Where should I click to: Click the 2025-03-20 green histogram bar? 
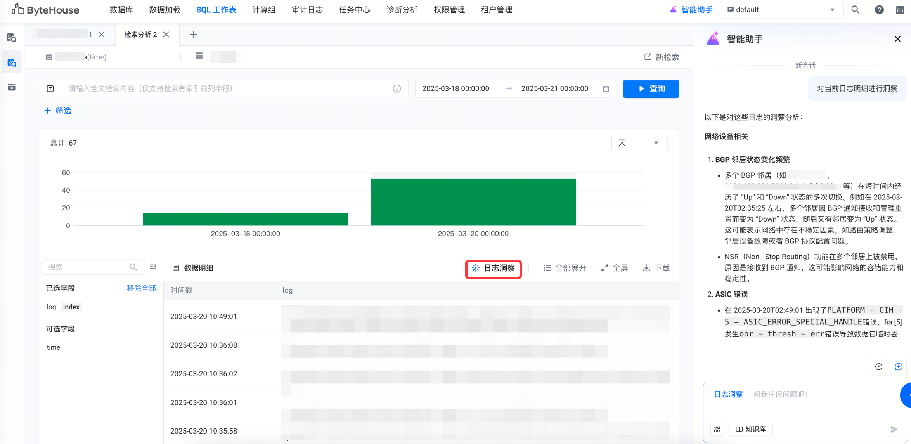pyautogui.click(x=473, y=202)
